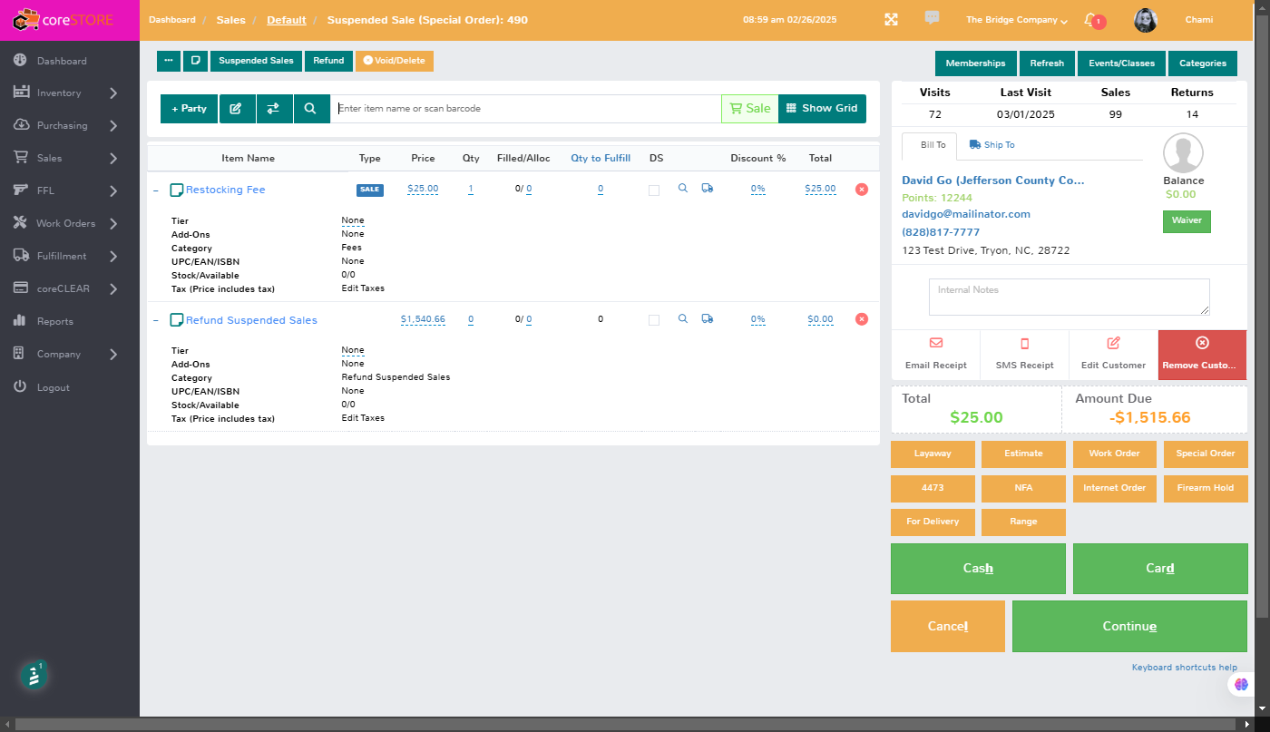The width and height of the screenshot is (1270, 732).
Task: Click the swap arrows icon button
Action: click(x=274, y=109)
